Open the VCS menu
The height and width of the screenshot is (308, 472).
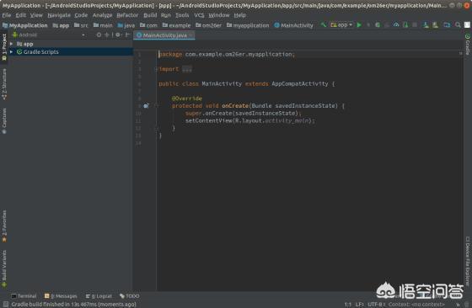[x=199, y=15]
